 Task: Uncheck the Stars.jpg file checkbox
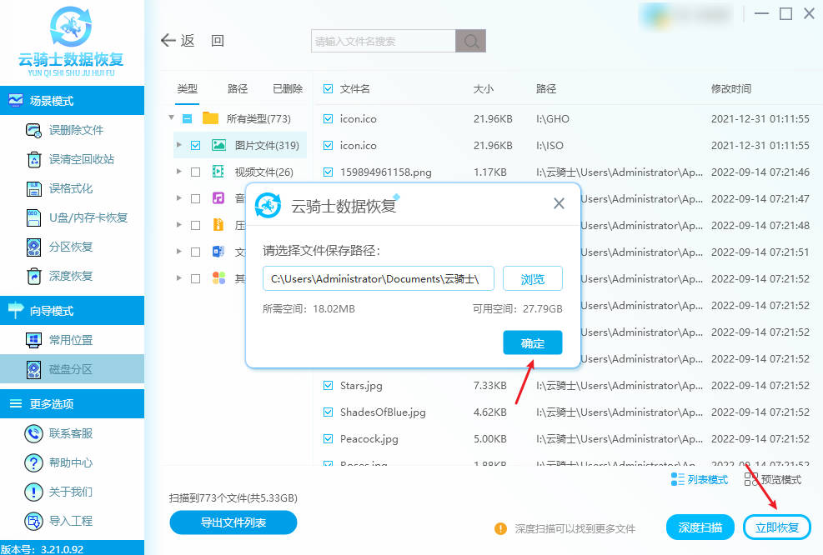click(328, 386)
